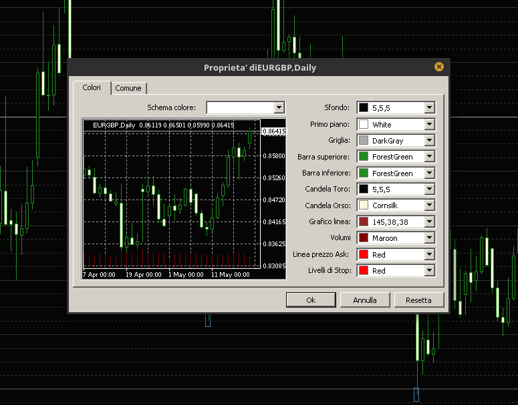The width and height of the screenshot is (518, 405).
Task: Switch to the Comune tab
Action: click(128, 88)
